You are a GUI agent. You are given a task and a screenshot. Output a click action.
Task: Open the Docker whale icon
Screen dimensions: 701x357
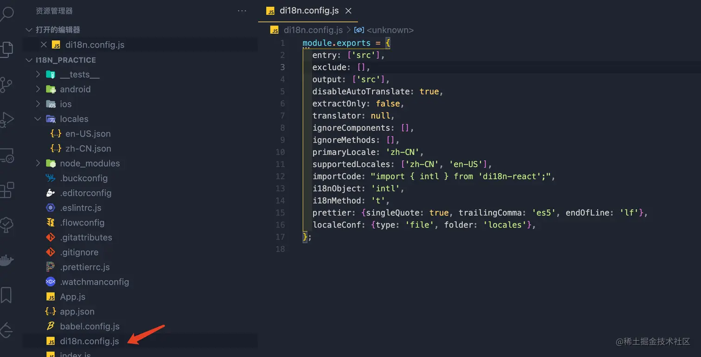coord(6,260)
